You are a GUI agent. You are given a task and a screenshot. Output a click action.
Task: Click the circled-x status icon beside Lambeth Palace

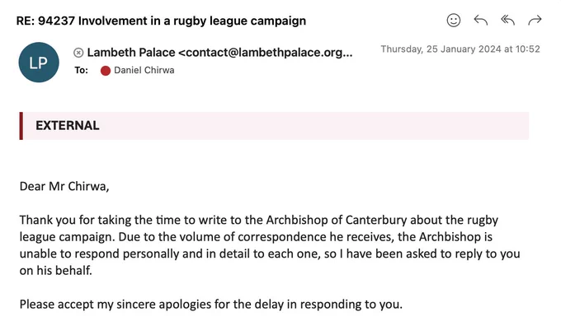(x=78, y=53)
